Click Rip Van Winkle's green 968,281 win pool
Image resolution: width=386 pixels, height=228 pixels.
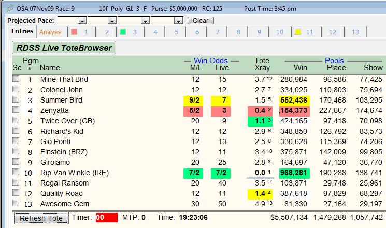point(294,173)
